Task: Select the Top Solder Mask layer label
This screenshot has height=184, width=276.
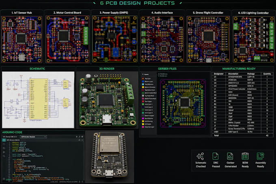Action: (150, 90)
